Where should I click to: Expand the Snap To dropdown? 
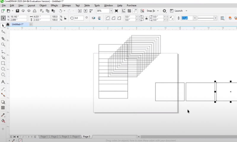pyautogui.click(x=158, y=11)
